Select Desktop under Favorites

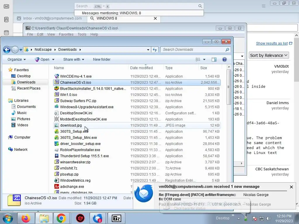click(x=24, y=76)
